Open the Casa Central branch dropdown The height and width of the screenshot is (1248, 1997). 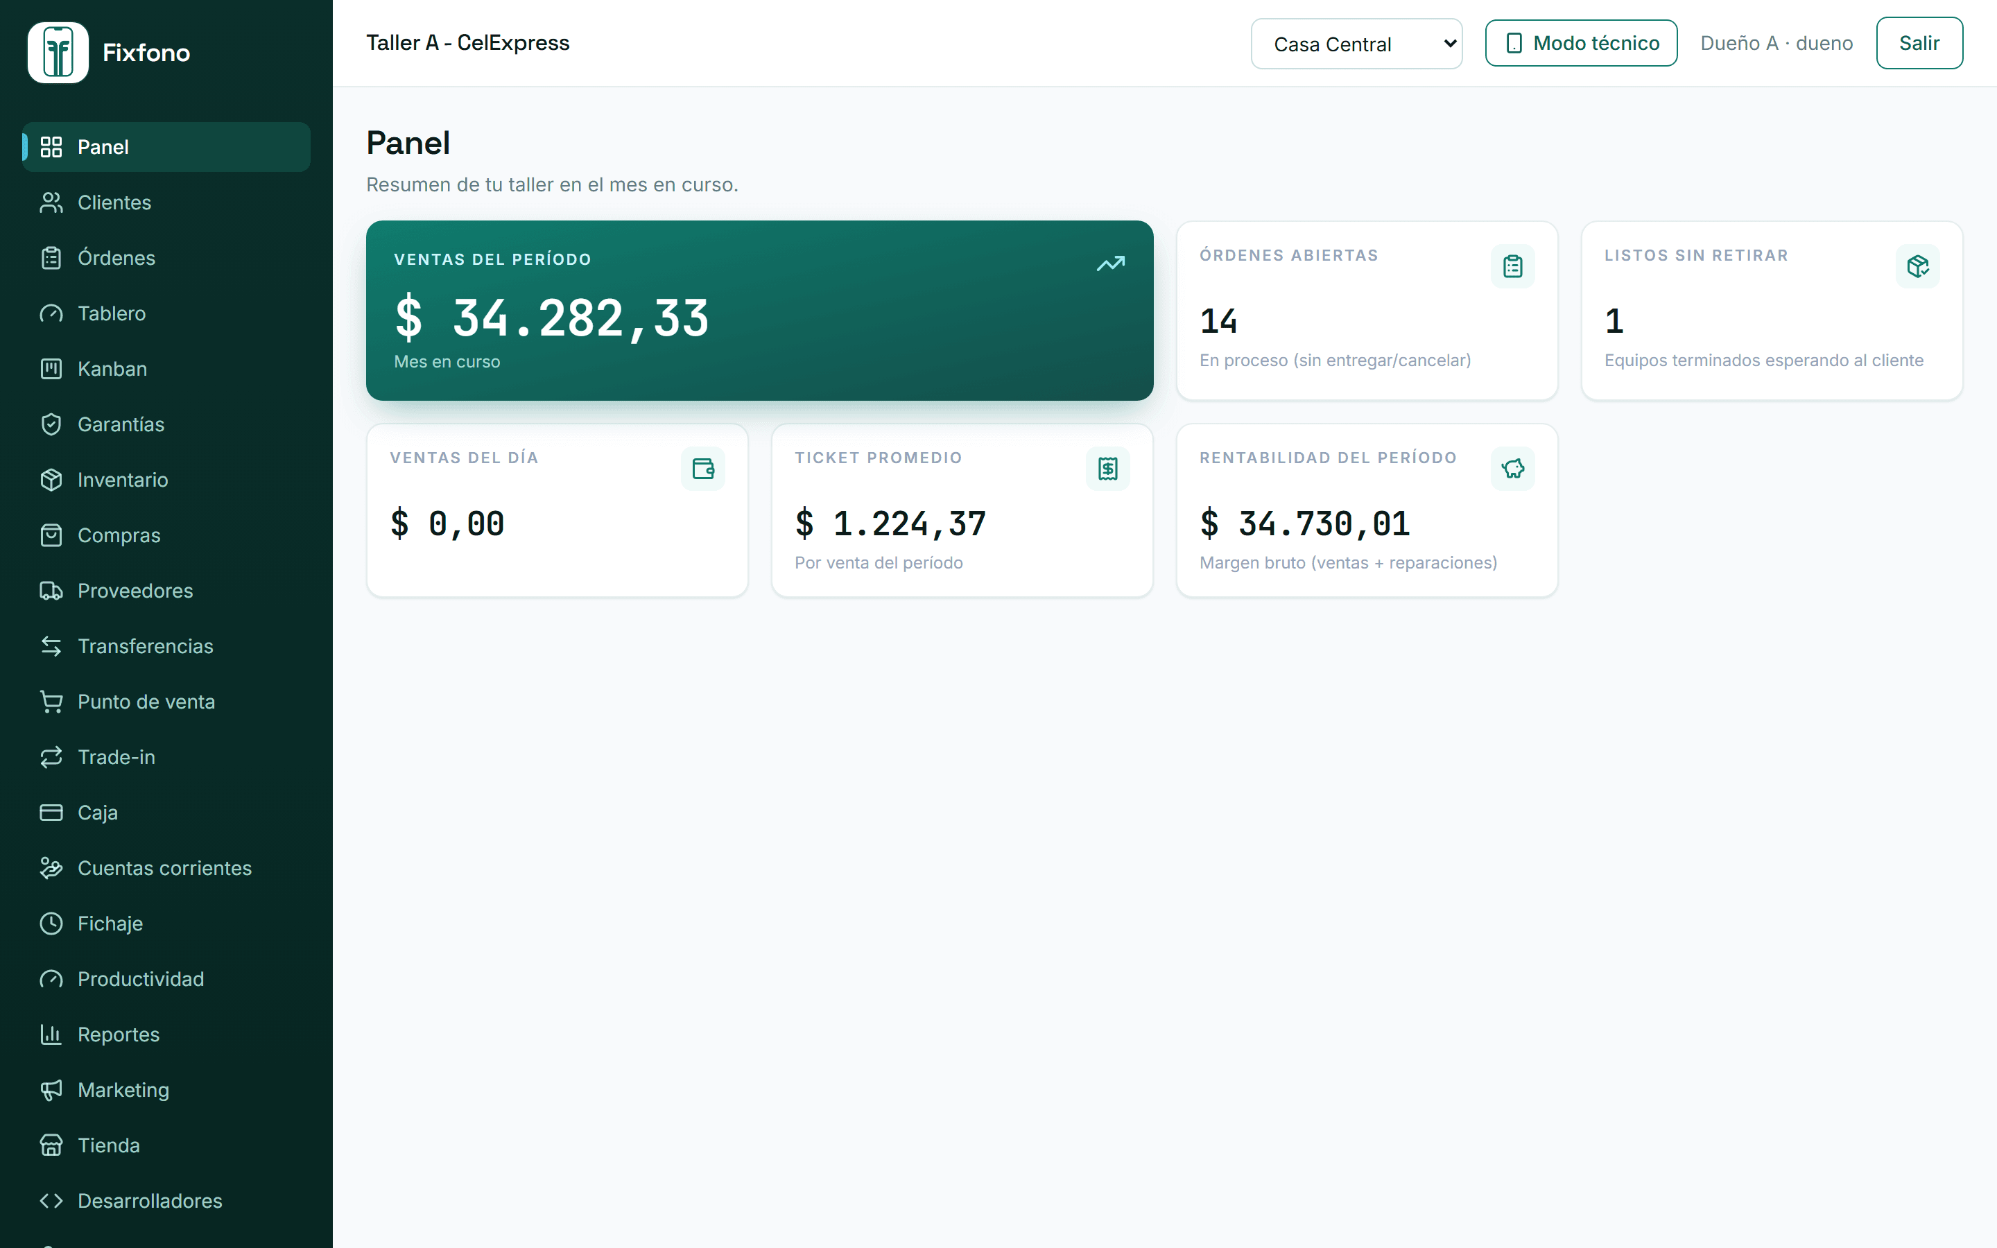[1356, 44]
